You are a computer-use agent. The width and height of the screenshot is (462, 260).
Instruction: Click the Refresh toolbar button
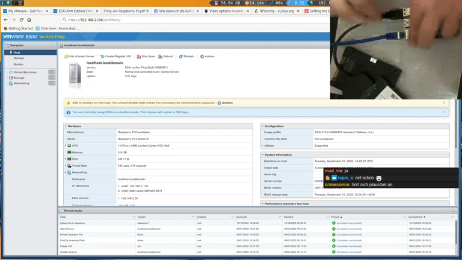click(186, 57)
